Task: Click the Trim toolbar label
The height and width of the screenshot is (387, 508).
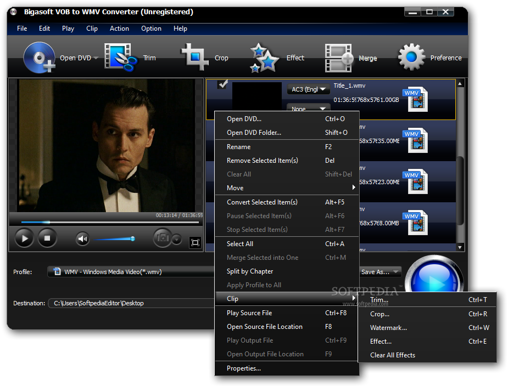Action: coord(149,58)
